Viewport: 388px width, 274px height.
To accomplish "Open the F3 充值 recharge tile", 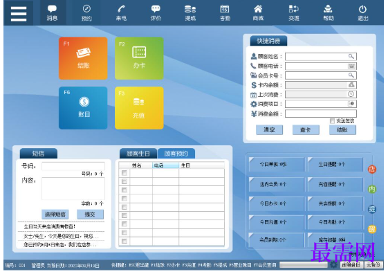I will pyautogui.click(x=139, y=108).
